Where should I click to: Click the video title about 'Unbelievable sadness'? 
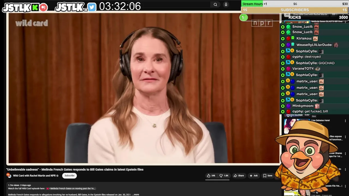pos(75,169)
